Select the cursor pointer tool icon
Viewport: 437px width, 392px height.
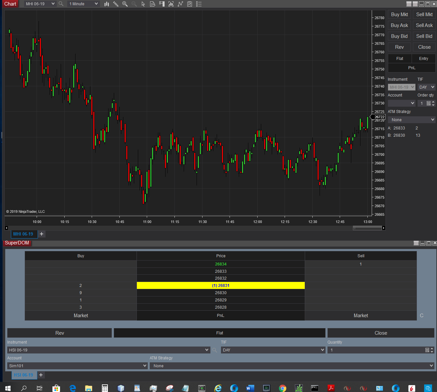point(143,4)
